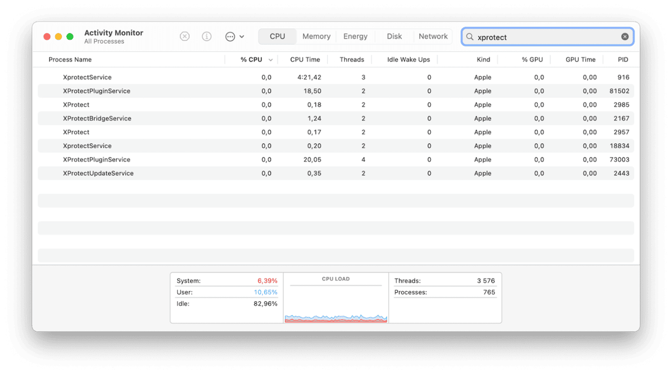This screenshot has width=672, height=374.
Task: Toggle sort order on % CPU column
Action: [251, 60]
